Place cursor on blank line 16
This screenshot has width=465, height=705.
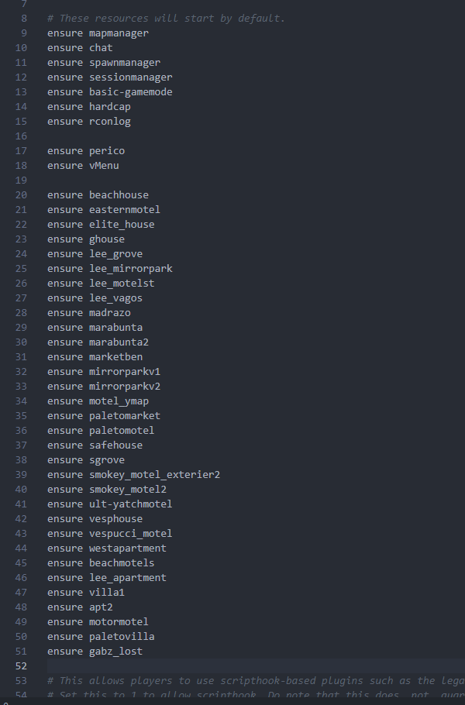point(256,136)
